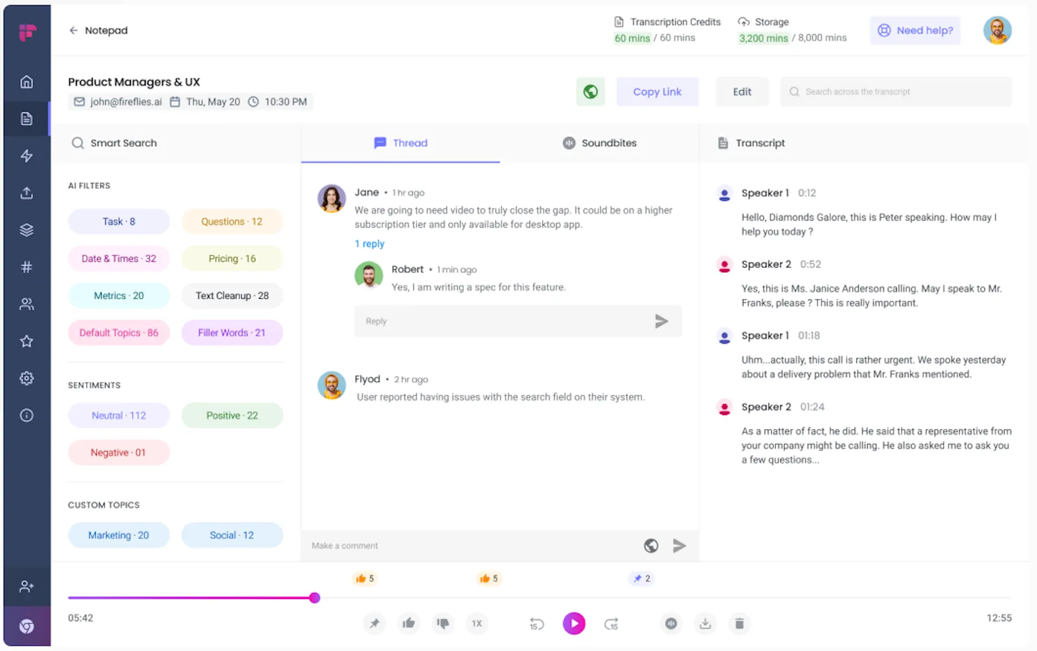The width and height of the screenshot is (1037, 651).
Task: Open the info circle sidebar icon
Action: [x=27, y=415]
